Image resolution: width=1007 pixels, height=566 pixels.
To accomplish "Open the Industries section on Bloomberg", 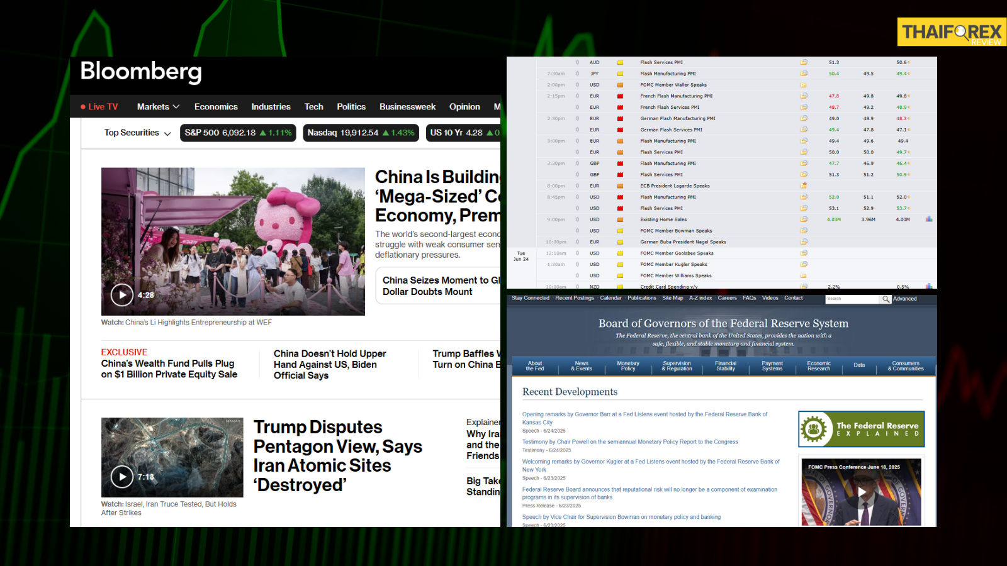I will [271, 107].
